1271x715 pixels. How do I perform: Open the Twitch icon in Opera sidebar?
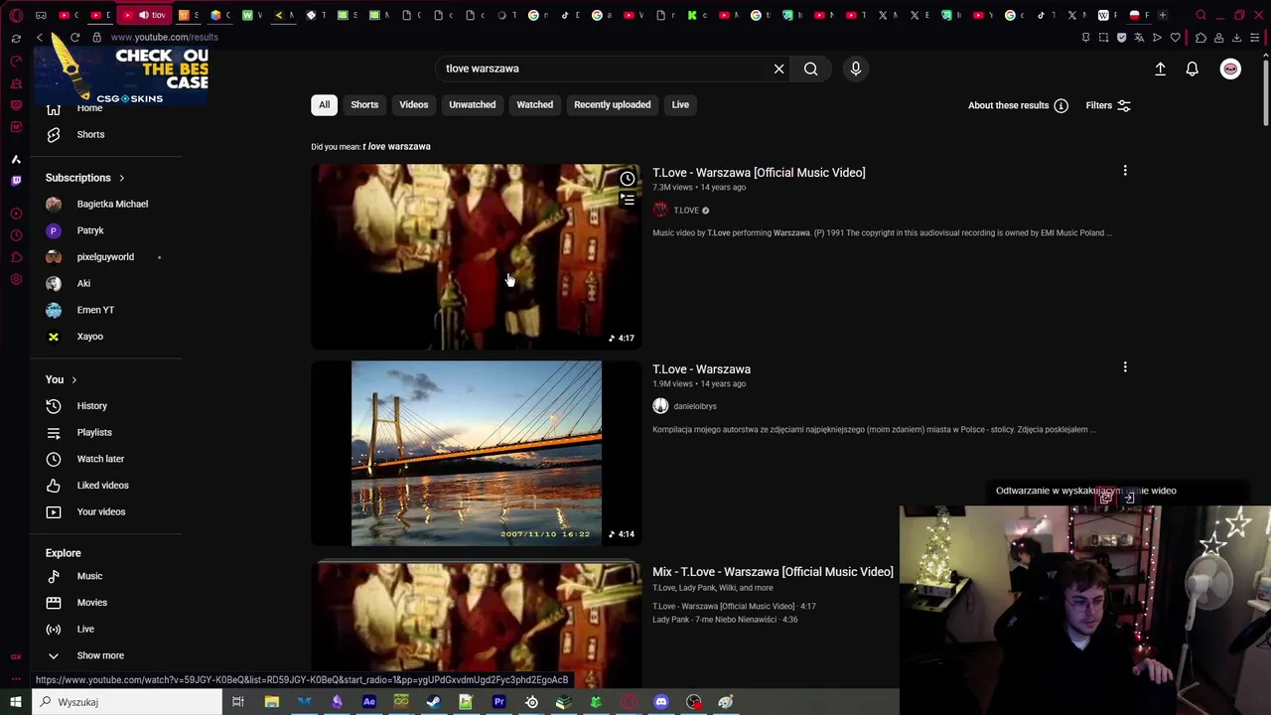click(16, 181)
